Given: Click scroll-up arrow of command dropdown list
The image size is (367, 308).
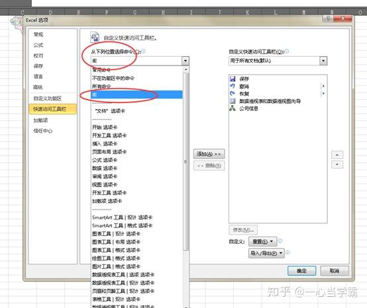Looking at the screenshot, I should point(186,69).
